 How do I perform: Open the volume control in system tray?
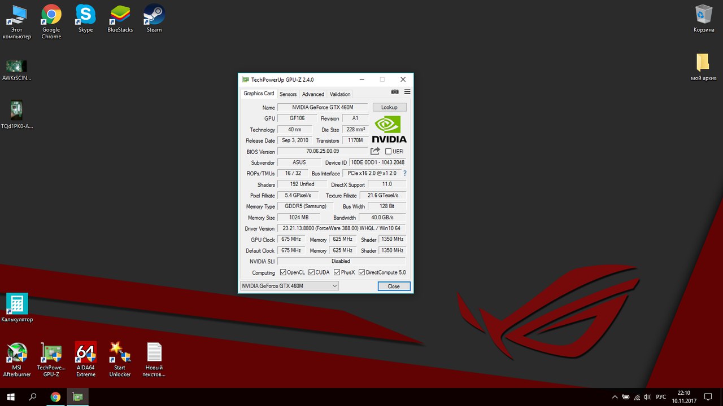(x=647, y=397)
